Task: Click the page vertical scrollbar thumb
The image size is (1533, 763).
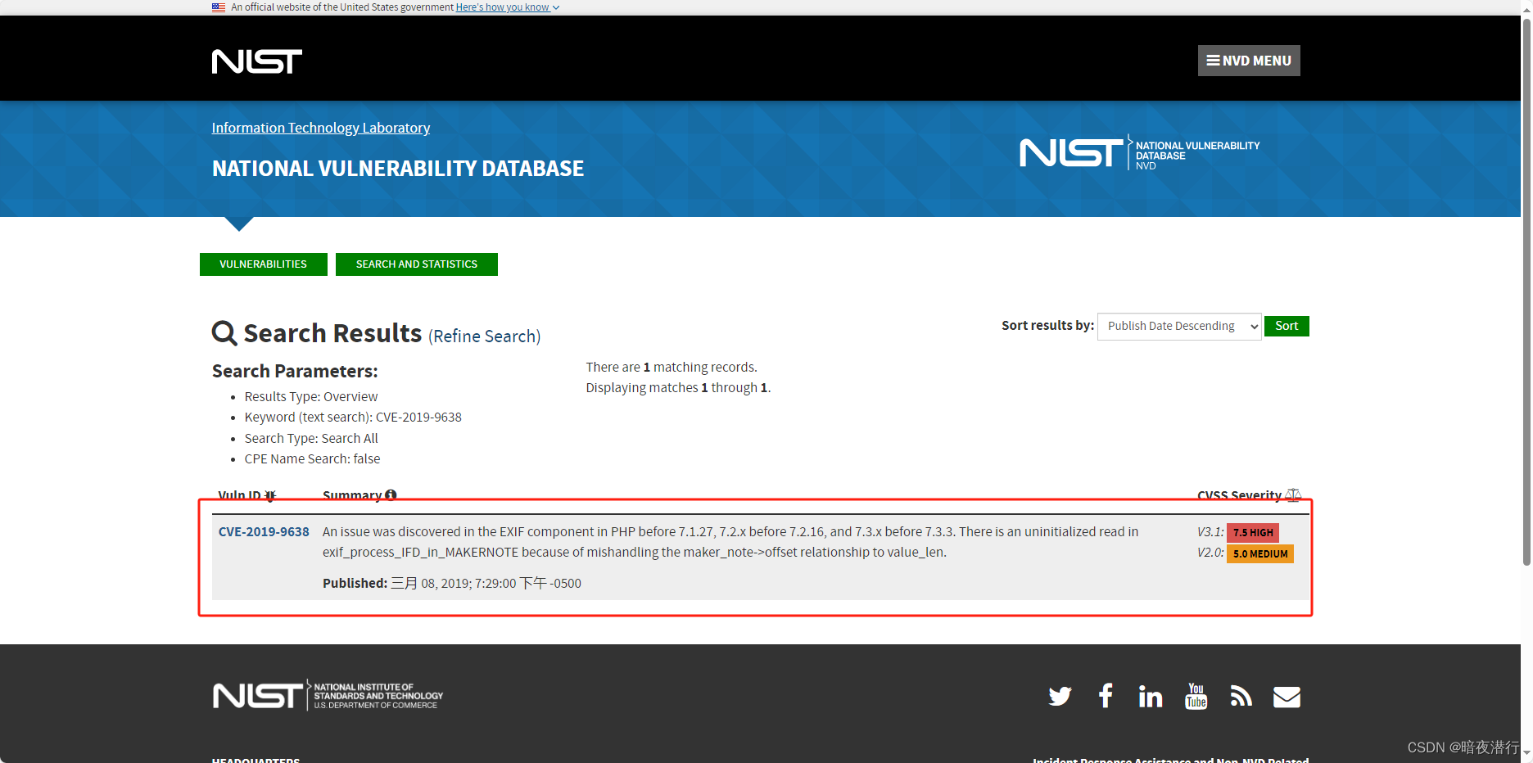Action: point(1526,291)
